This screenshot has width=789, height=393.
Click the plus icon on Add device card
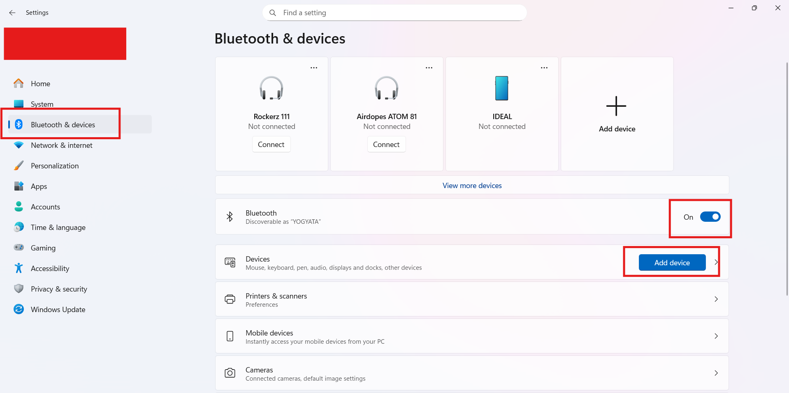616,106
